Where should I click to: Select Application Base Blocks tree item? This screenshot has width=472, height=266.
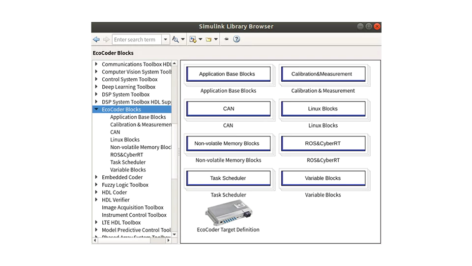pyautogui.click(x=138, y=117)
